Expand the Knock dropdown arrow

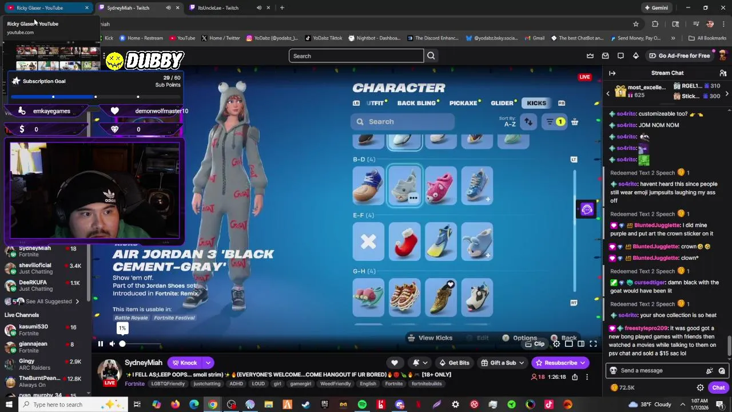[x=208, y=363]
